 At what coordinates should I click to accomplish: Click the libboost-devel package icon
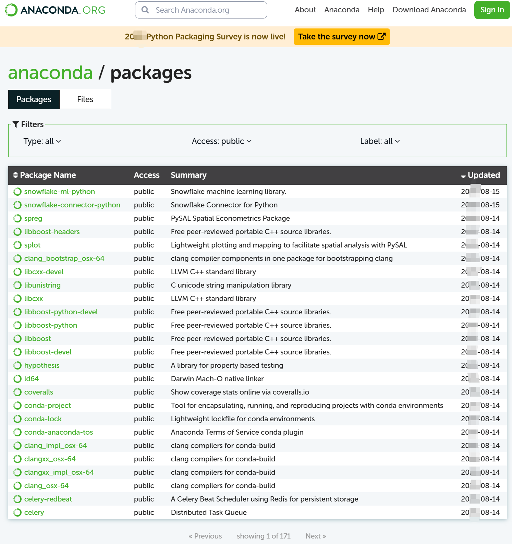(x=17, y=352)
